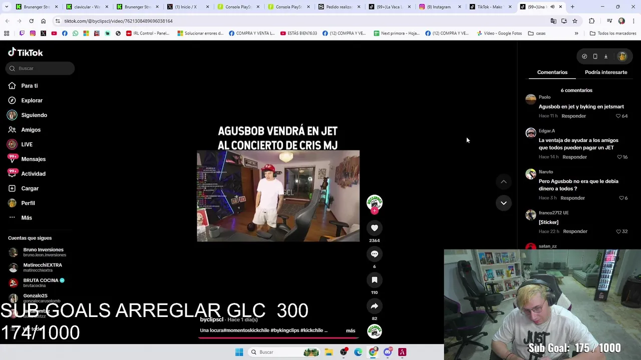Share the video with arrow icon

tap(374, 306)
